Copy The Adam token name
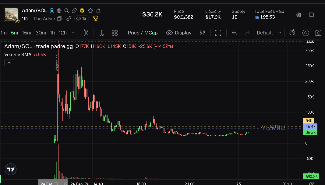325x185 pixels. pyautogui.click(x=59, y=19)
